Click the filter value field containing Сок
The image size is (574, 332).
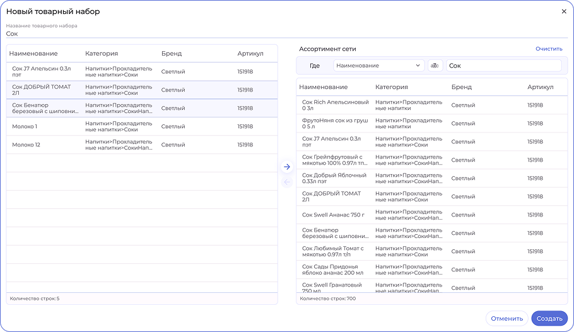point(503,66)
